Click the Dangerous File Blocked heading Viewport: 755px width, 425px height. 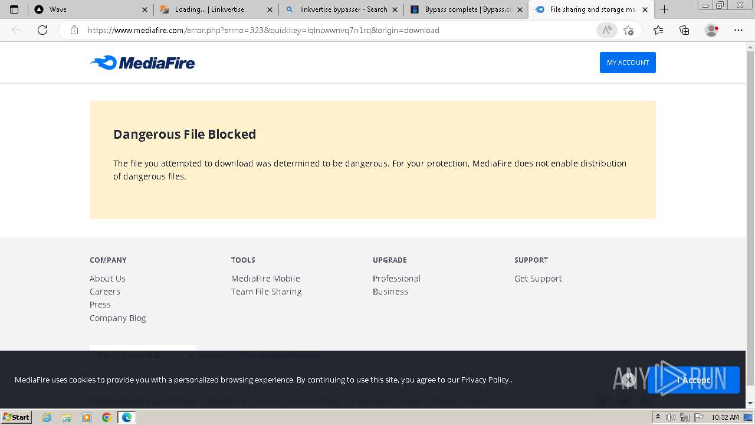click(185, 134)
